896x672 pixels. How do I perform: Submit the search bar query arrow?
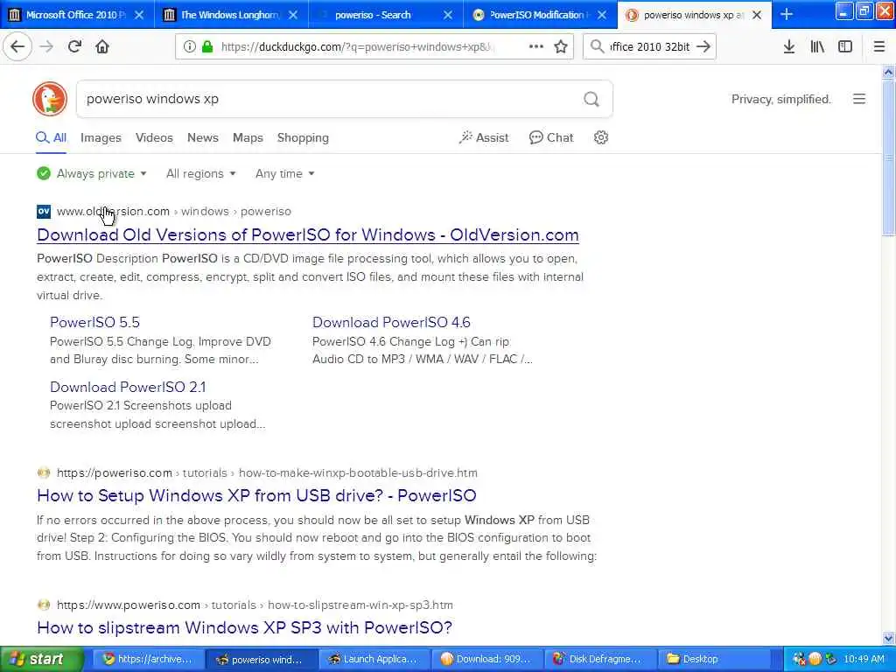pyautogui.click(x=704, y=47)
